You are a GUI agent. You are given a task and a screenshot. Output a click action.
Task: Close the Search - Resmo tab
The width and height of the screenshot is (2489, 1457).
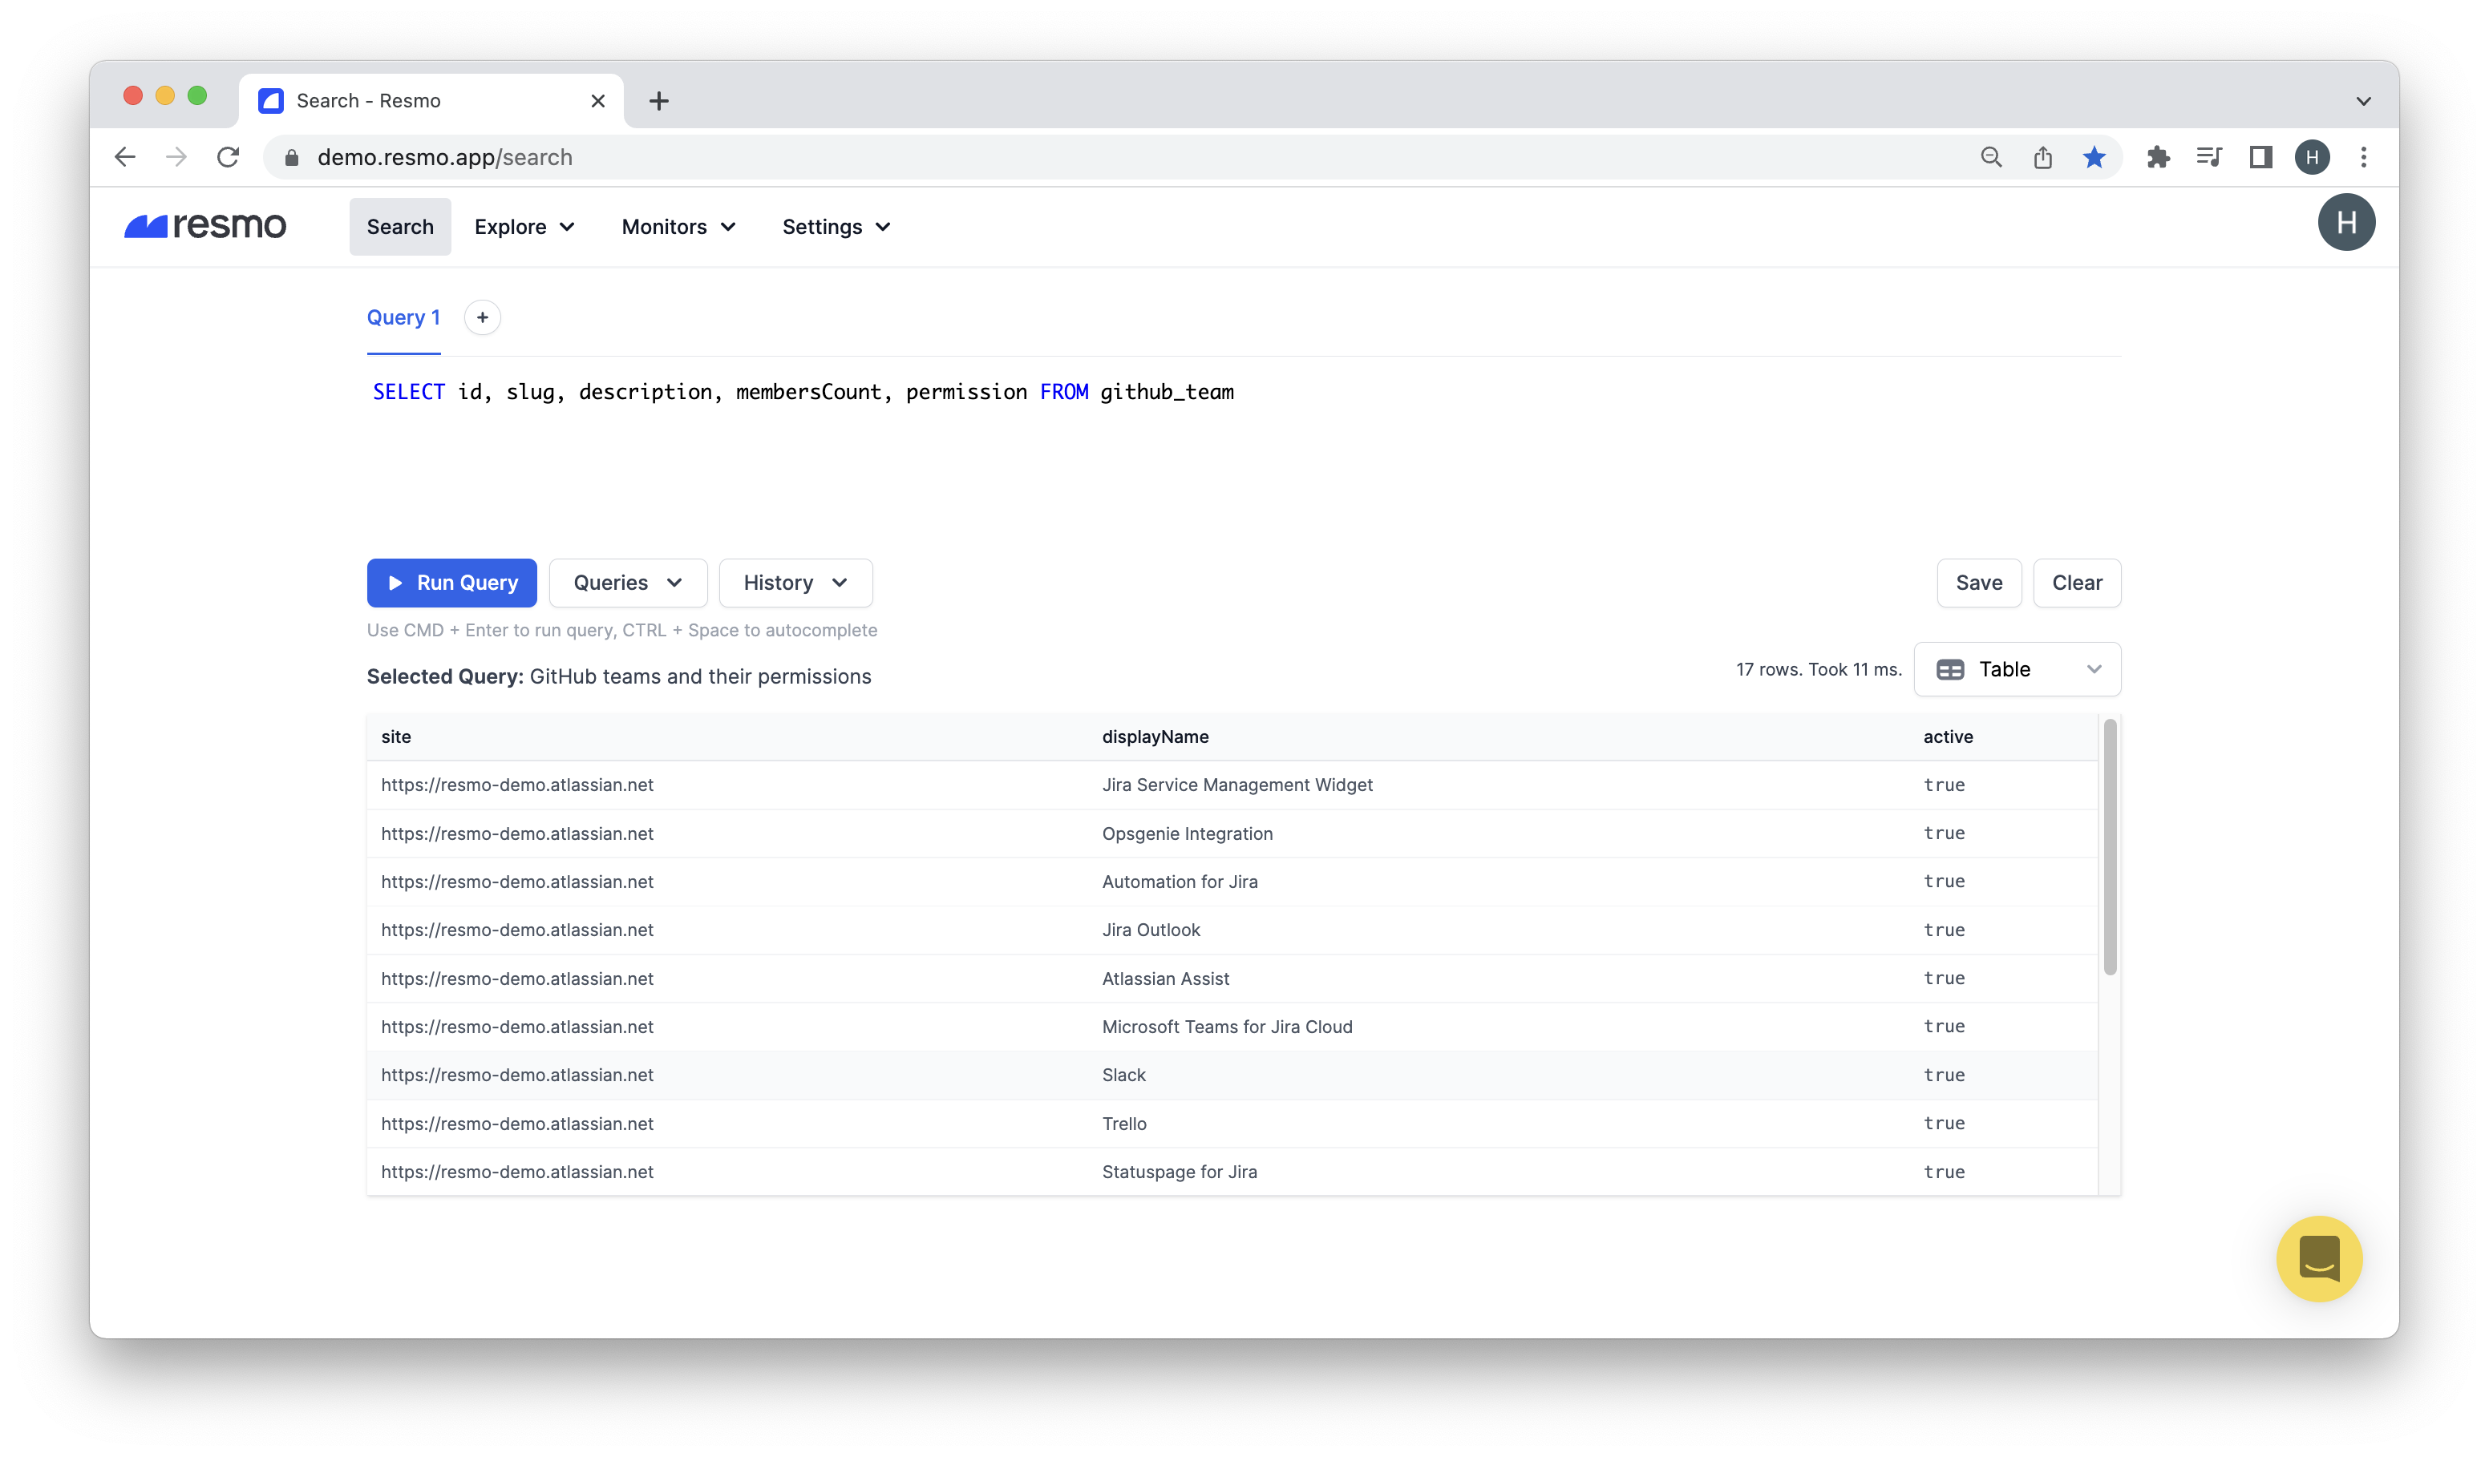[x=597, y=101]
